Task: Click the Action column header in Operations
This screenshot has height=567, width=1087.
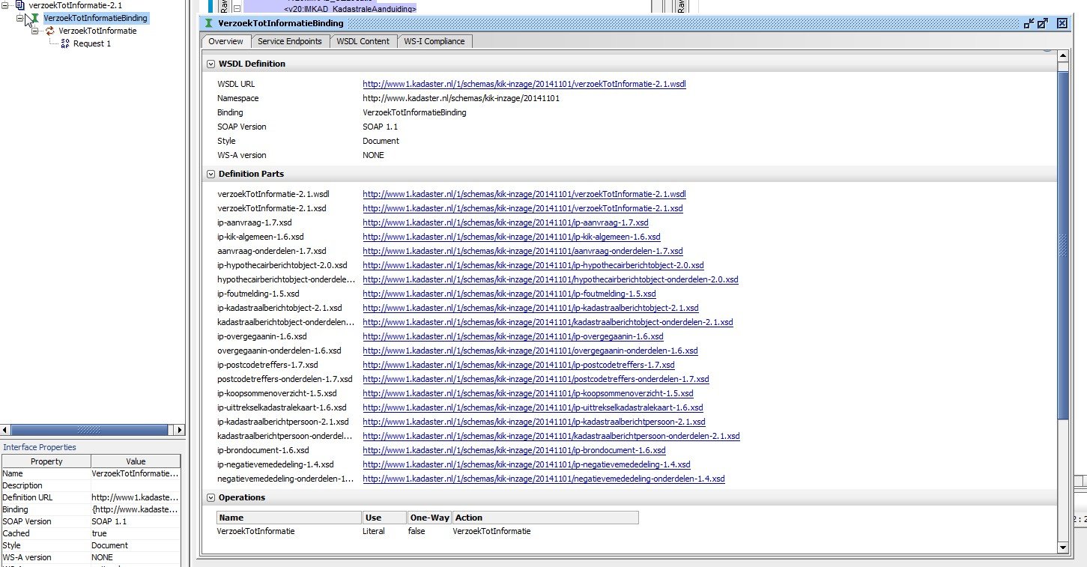Action: click(545, 518)
